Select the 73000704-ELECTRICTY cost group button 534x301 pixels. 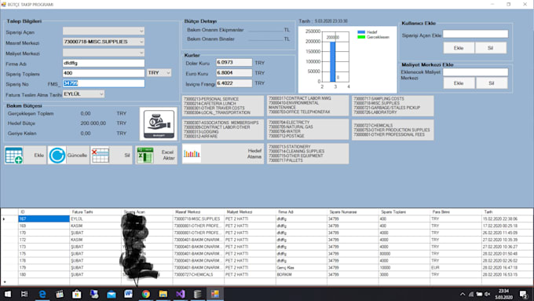click(x=308, y=129)
